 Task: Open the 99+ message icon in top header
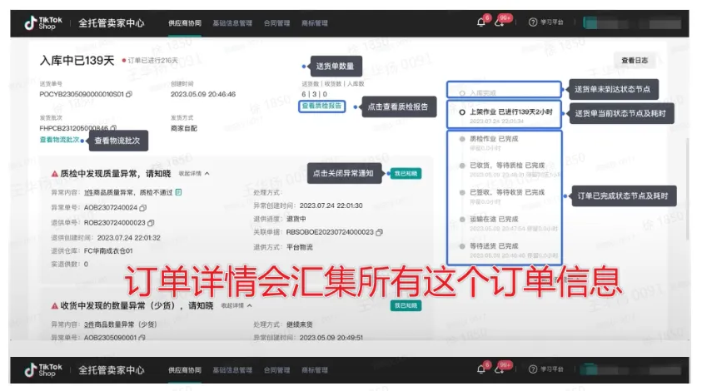[499, 22]
